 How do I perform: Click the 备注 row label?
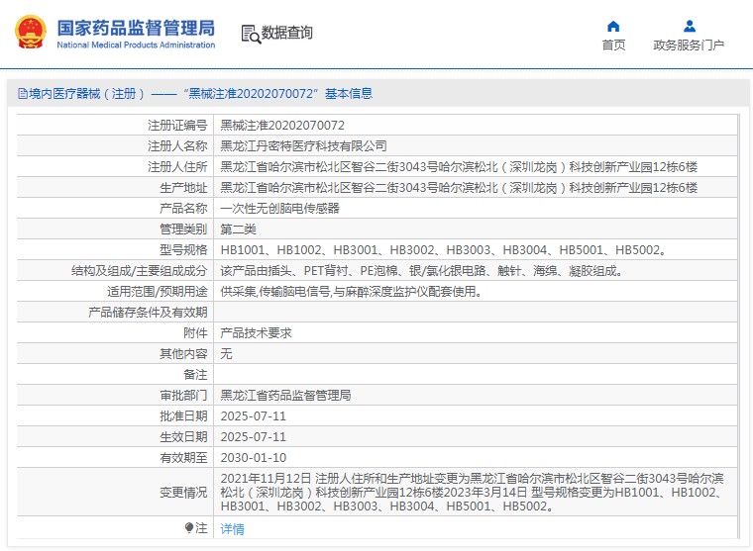[195, 375]
